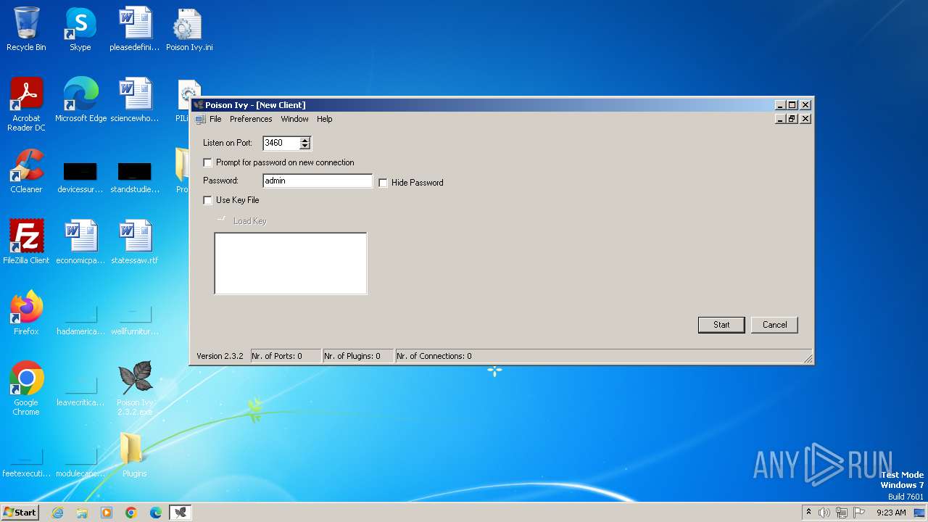
Task: Open Action Center flag icon
Action: pos(859,513)
